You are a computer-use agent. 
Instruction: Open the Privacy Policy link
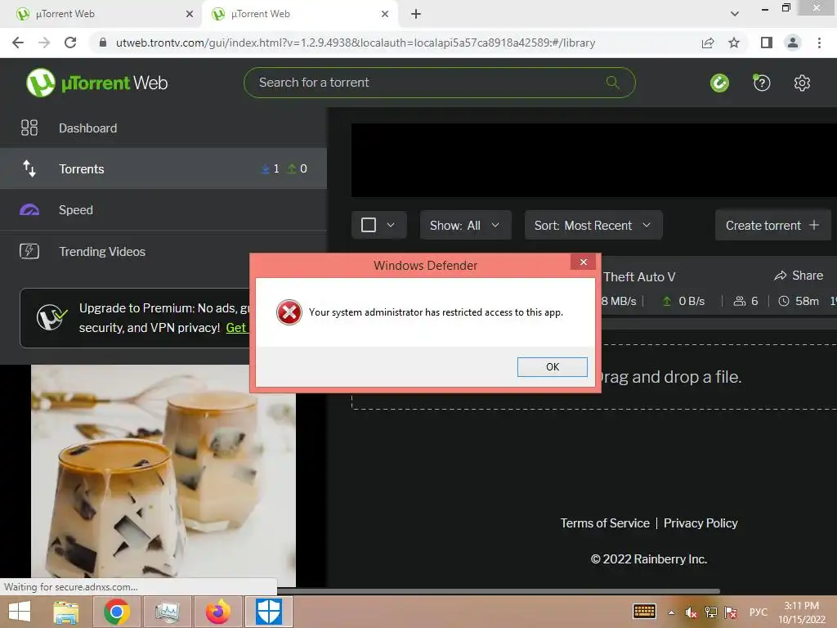[x=700, y=523]
